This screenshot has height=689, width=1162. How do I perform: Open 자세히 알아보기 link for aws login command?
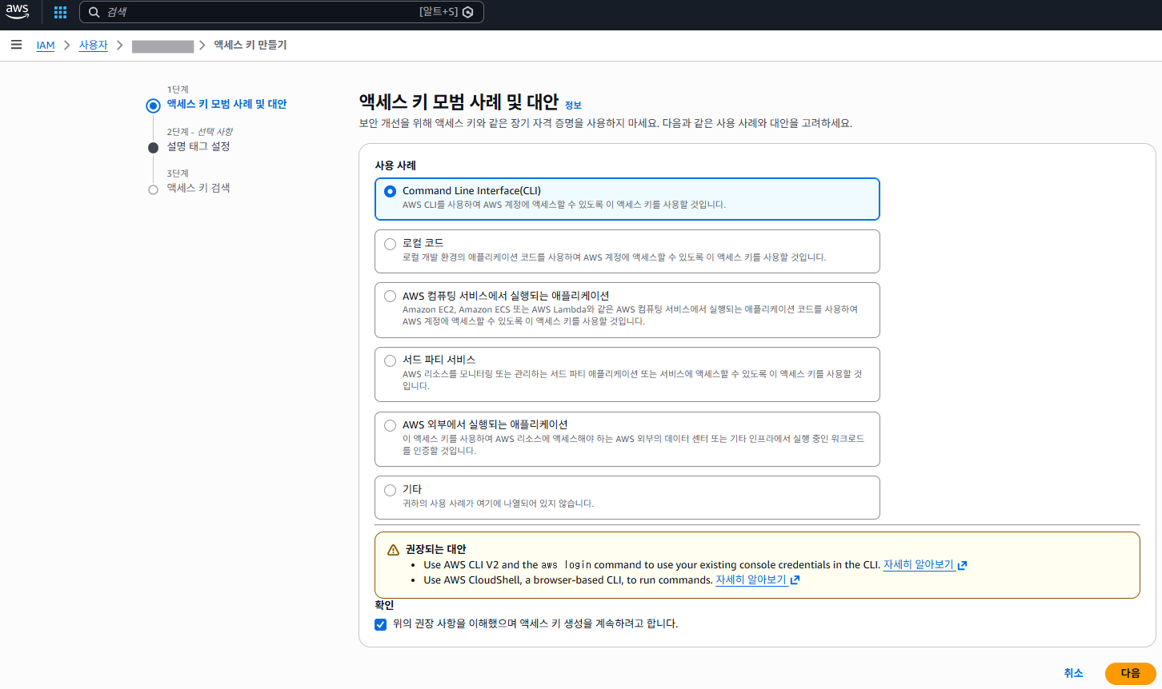pos(925,565)
